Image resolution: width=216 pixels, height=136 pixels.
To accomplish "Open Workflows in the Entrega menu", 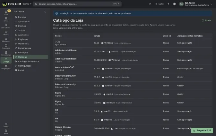I will pos(30,44).
